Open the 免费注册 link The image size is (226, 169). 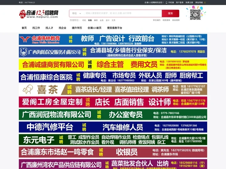(x=189, y=3)
